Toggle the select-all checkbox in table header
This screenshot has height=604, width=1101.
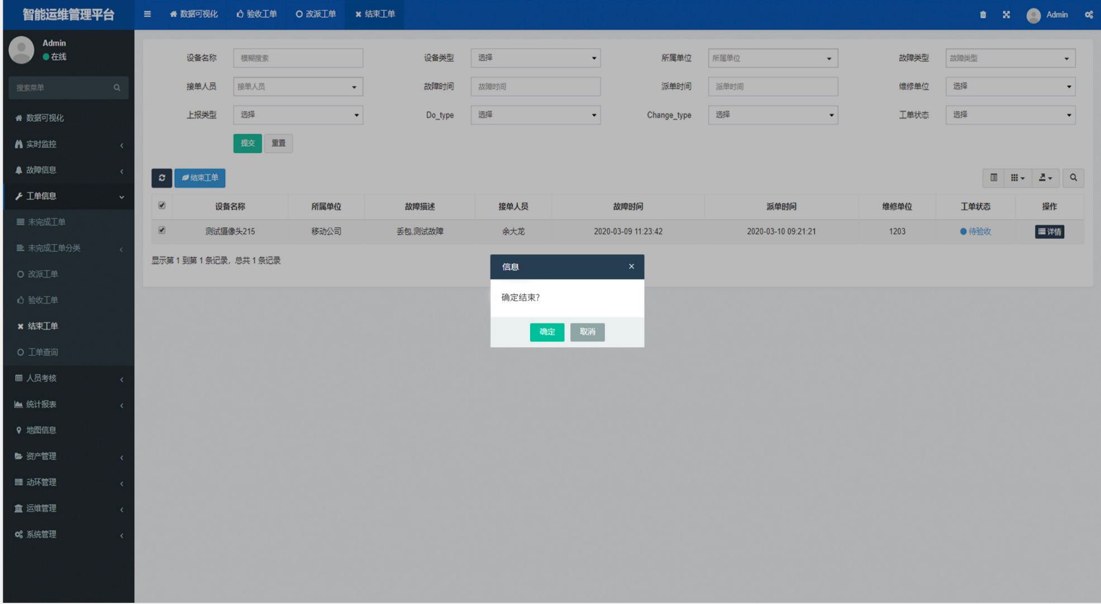pyautogui.click(x=162, y=206)
